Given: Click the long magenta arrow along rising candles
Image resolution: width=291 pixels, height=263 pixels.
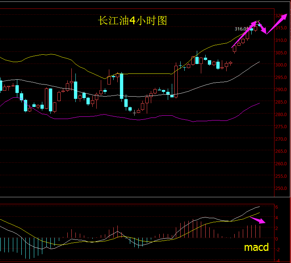Looking at the screenshot, I should [244, 35].
